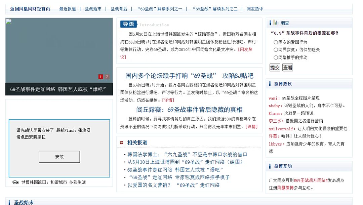
Task: Click the 微博互动 panel heading
Action: tap(283, 166)
